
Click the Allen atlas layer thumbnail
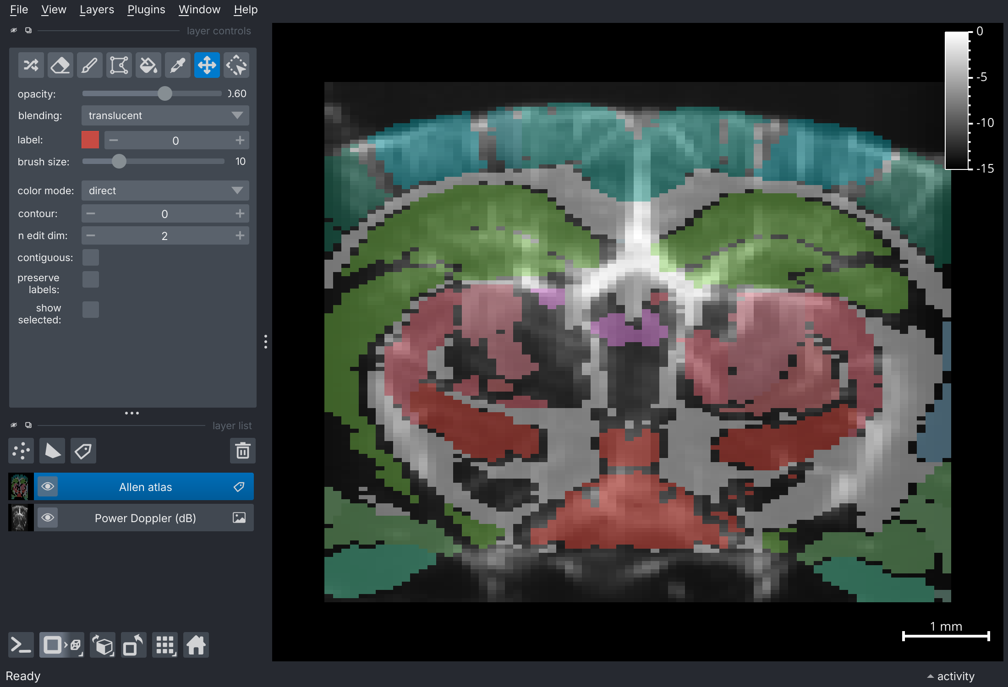(20, 486)
